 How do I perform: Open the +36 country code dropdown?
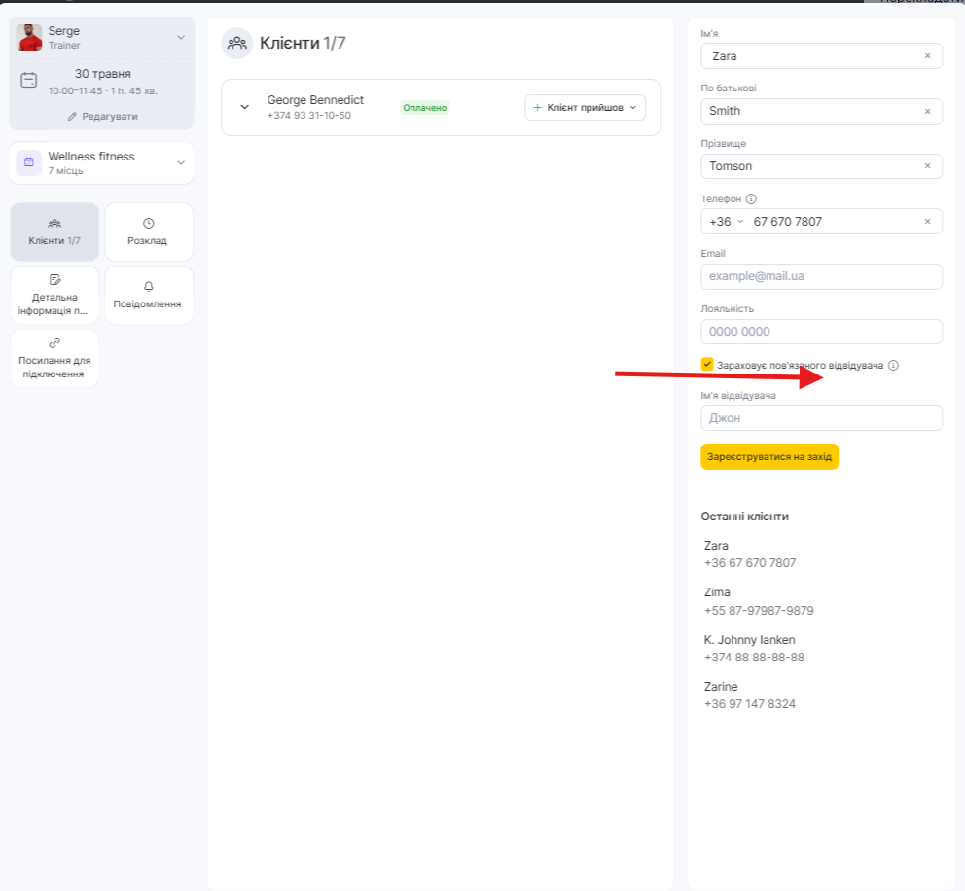click(727, 222)
